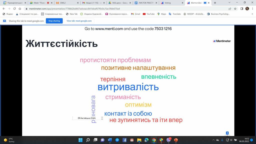Open Viber from the taskbar
This screenshot has height=144, width=256.
click(168, 140)
